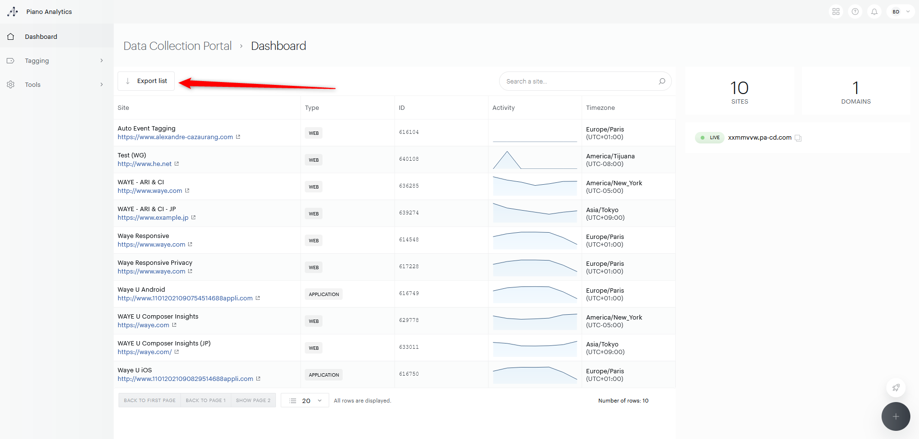Viewport: 919px width, 439px height.
Task: Click the search magnifier icon
Action: pyautogui.click(x=662, y=81)
